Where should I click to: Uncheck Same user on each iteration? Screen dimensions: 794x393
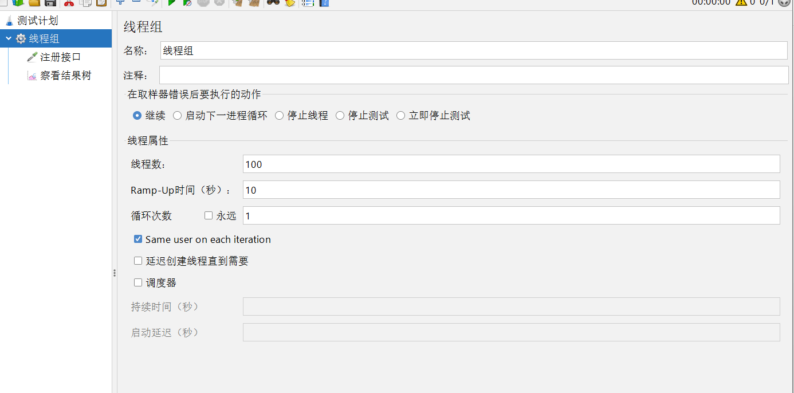tap(138, 239)
